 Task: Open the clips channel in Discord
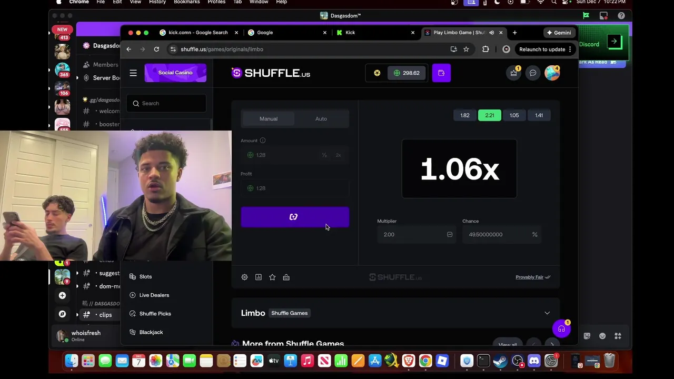pyautogui.click(x=105, y=315)
